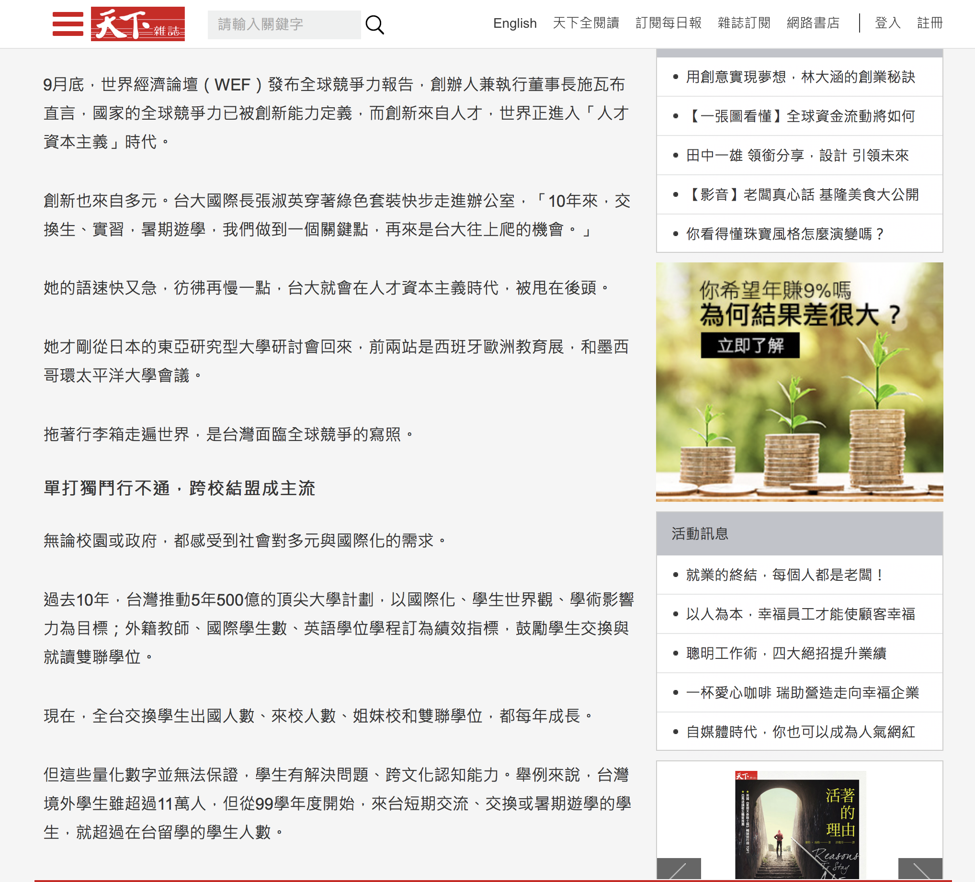Open the 網路書店 link
The width and height of the screenshot is (975, 882).
813,23
